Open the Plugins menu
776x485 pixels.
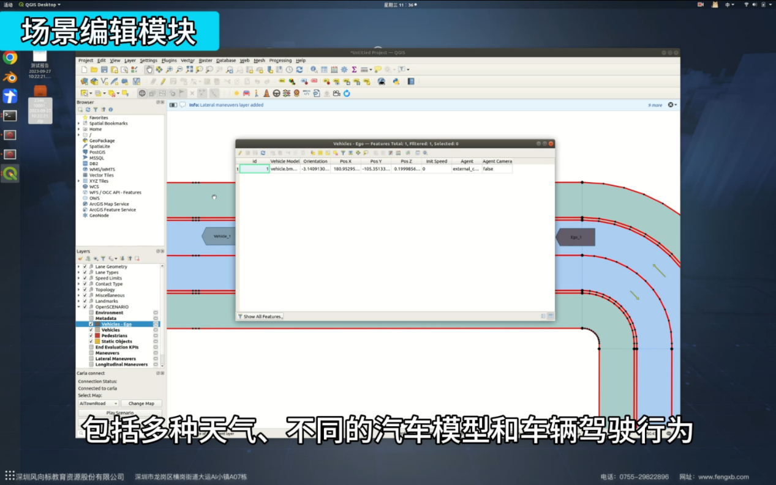[169, 61]
